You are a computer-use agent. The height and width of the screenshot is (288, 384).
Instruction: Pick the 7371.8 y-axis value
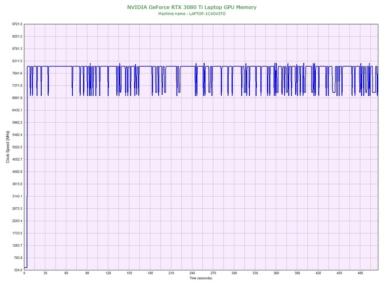point(17,86)
